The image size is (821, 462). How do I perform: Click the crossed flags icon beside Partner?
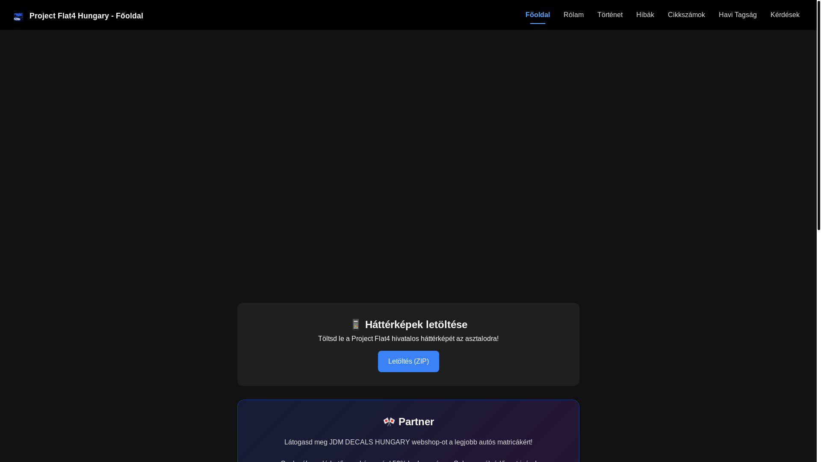point(389,422)
